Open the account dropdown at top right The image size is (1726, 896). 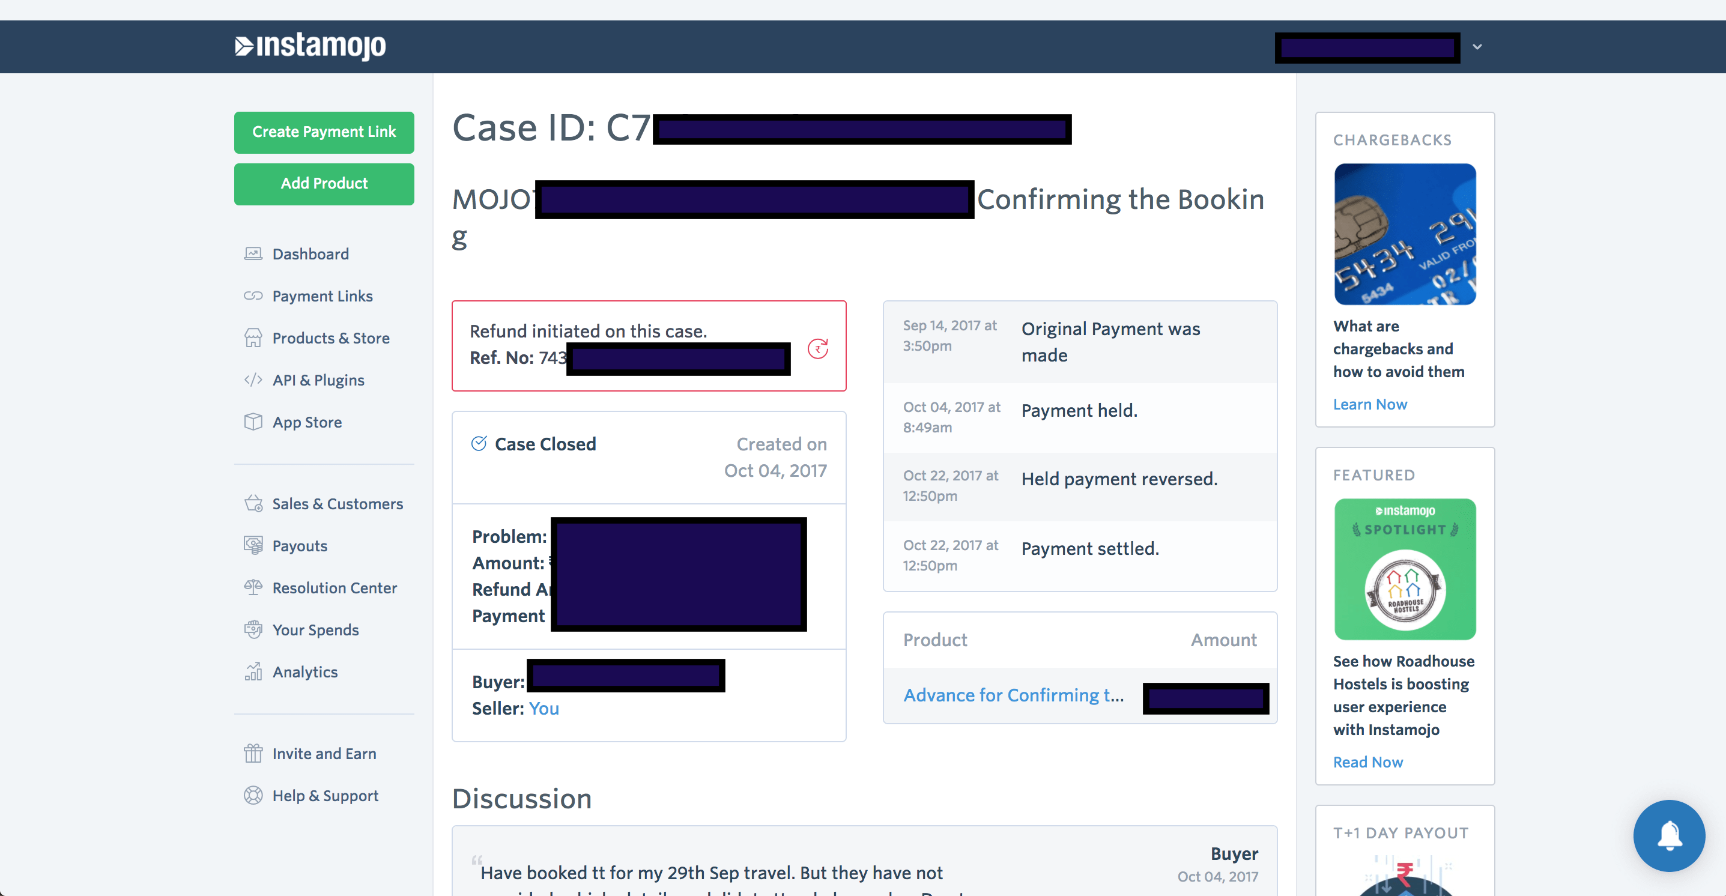point(1477,46)
